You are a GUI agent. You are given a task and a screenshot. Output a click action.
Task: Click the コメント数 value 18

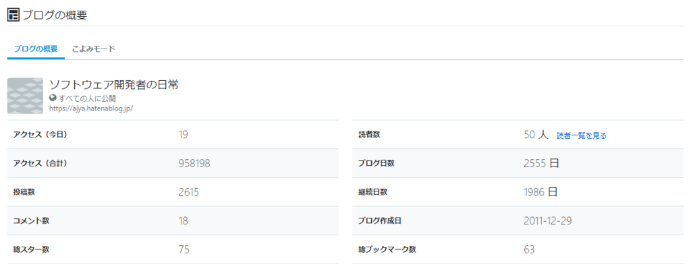click(184, 221)
